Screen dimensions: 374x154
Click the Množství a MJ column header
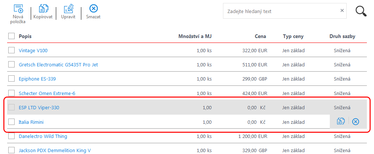tap(195, 36)
